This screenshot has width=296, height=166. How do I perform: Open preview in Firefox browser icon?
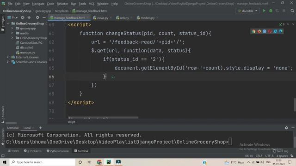pyautogui.click(x=259, y=31)
